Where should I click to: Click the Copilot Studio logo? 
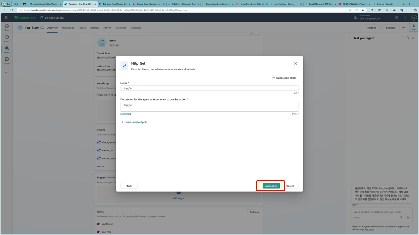(52, 18)
